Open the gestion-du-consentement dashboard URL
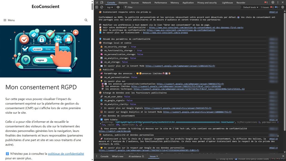This screenshot has height=161, width=286. pos(196,28)
